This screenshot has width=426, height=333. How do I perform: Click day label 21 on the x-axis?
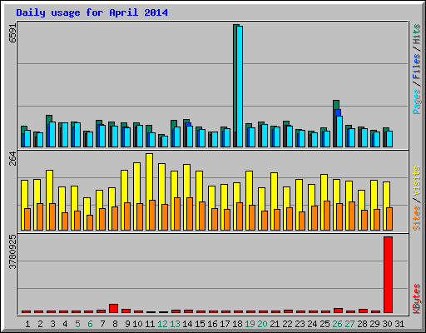point(275,324)
